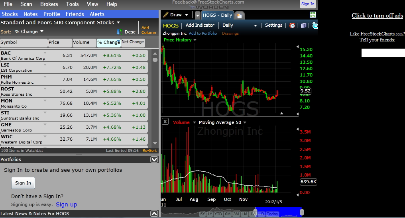Expand the Latest News & Notes panel
This screenshot has height=218, width=405.
coord(154,214)
